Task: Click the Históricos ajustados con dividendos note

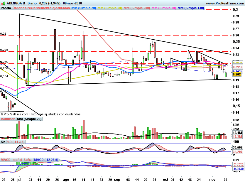Action: click(55, 114)
